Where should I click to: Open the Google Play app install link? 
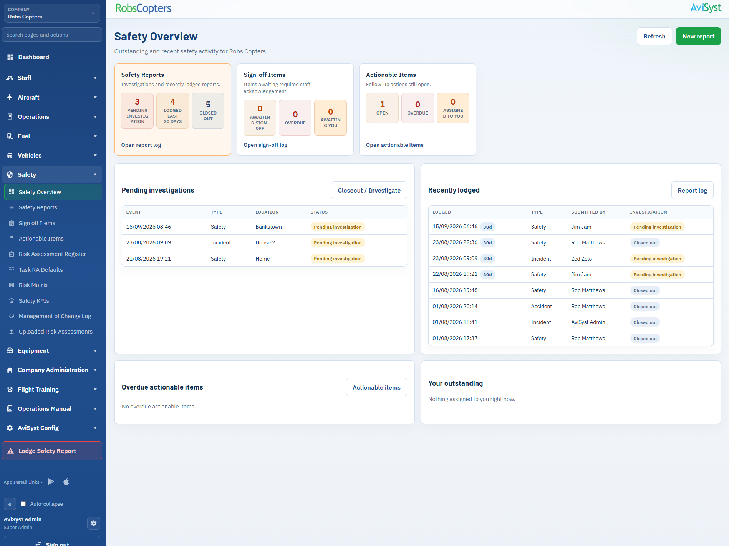51,482
